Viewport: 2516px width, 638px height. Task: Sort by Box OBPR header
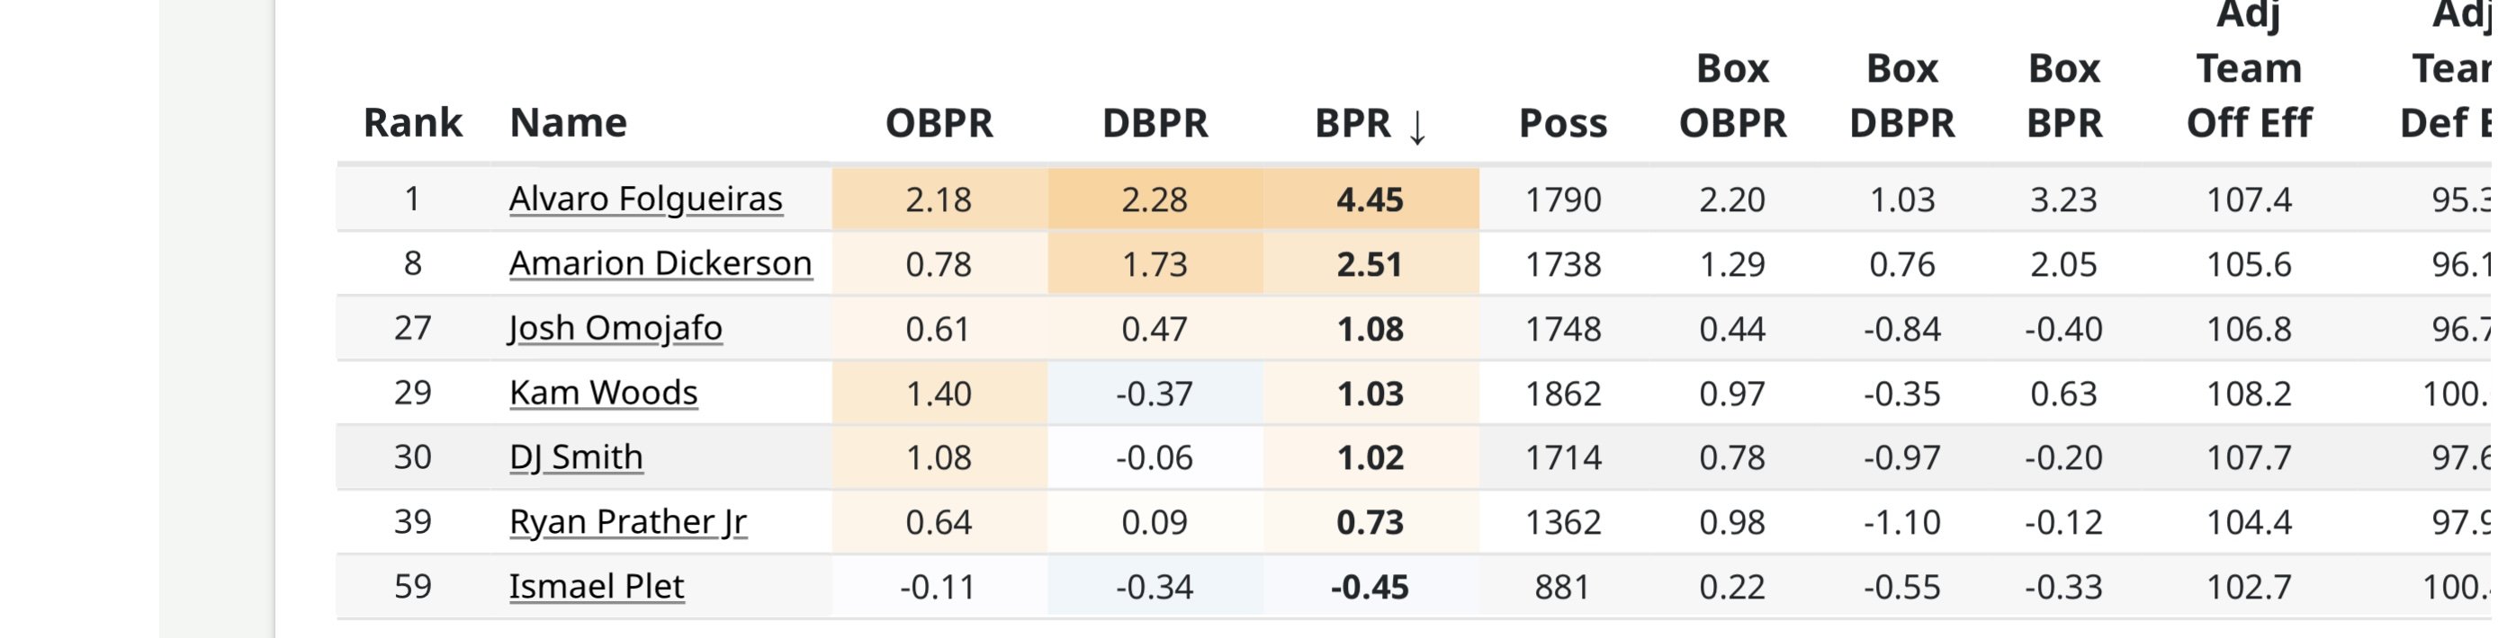click(x=1731, y=95)
